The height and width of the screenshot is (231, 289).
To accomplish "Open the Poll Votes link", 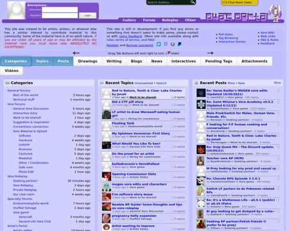I will click(x=225, y=34).
